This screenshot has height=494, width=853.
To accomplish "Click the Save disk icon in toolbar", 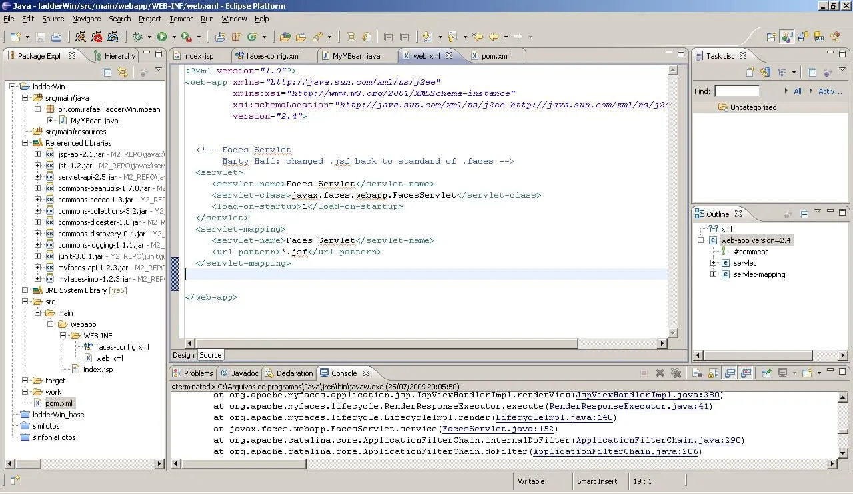I will 40,37.
